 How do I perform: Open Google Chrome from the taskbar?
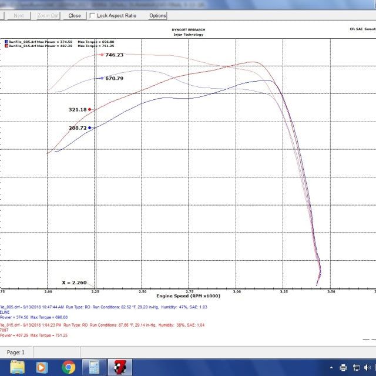tap(69, 367)
